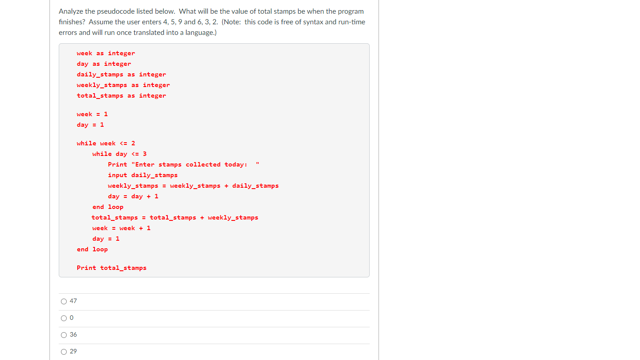The width and height of the screenshot is (640, 360).
Task: Click the question text paragraph
Action: point(211,22)
